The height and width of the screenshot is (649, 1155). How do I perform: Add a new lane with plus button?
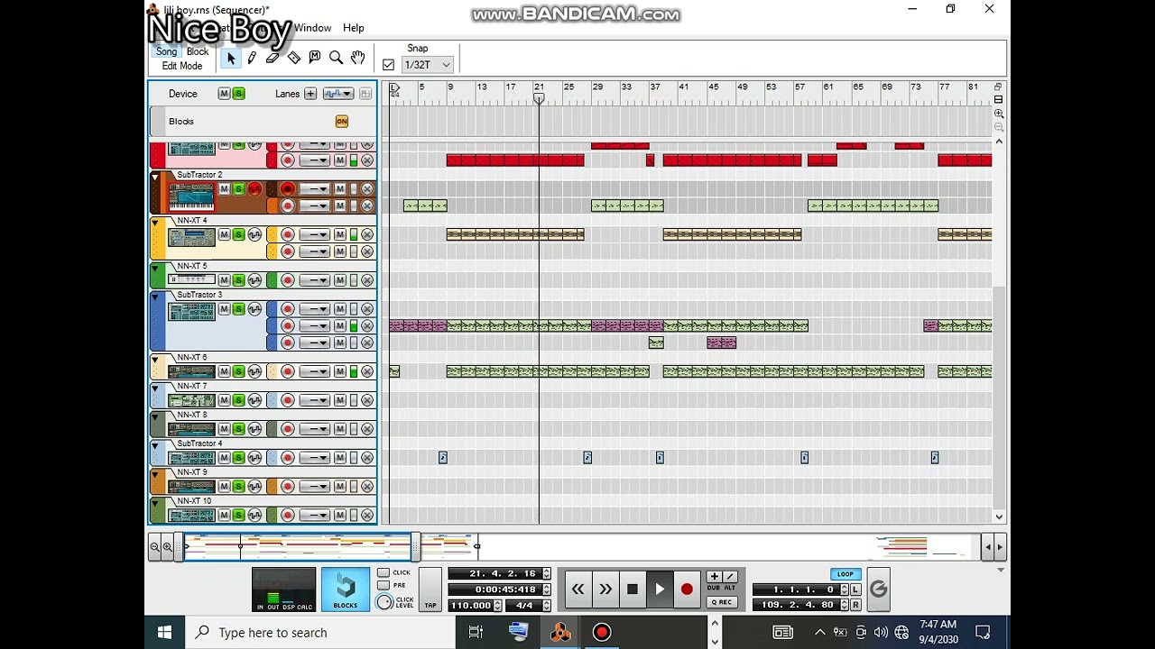[310, 94]
